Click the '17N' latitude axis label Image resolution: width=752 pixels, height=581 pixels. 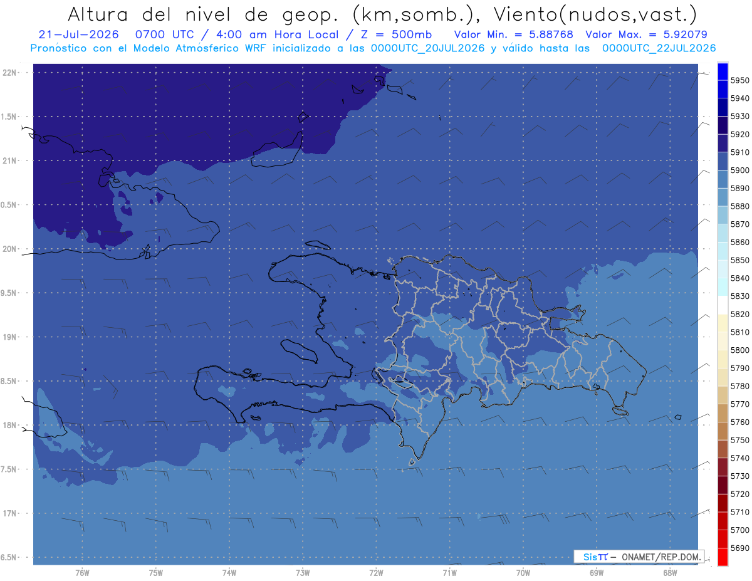pyautogui.click(x=10, y=513)
